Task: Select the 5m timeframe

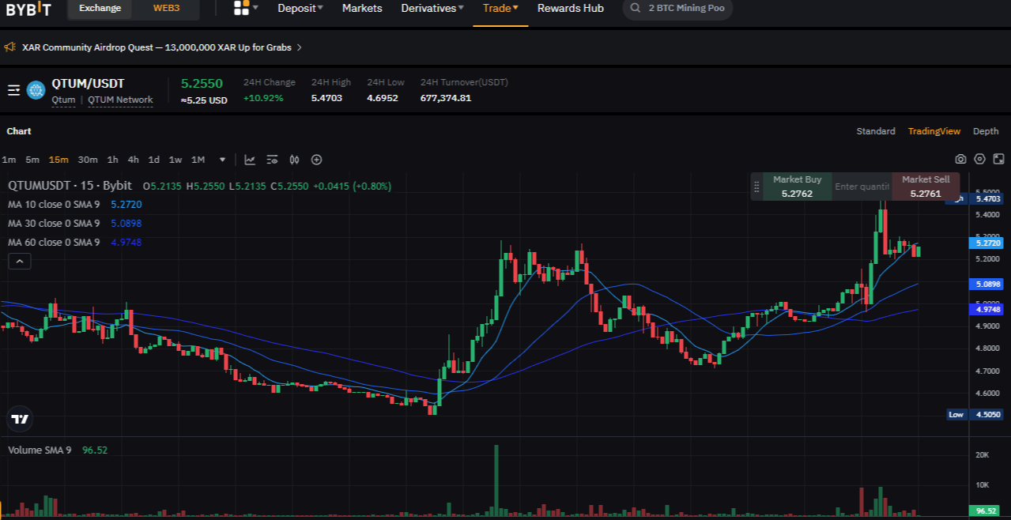Action: [x=32, y=160]
